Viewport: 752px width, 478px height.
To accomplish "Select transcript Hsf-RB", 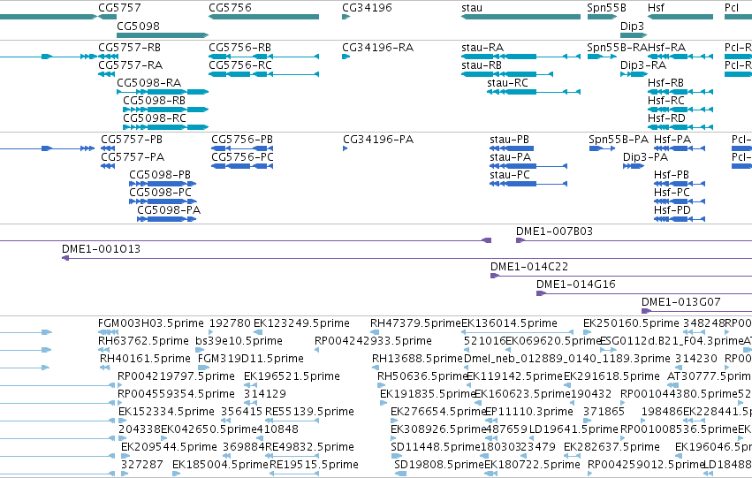I will click(x=665, y=83).
